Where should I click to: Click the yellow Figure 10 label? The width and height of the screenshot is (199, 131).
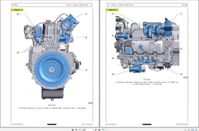(x=112, y=10)
